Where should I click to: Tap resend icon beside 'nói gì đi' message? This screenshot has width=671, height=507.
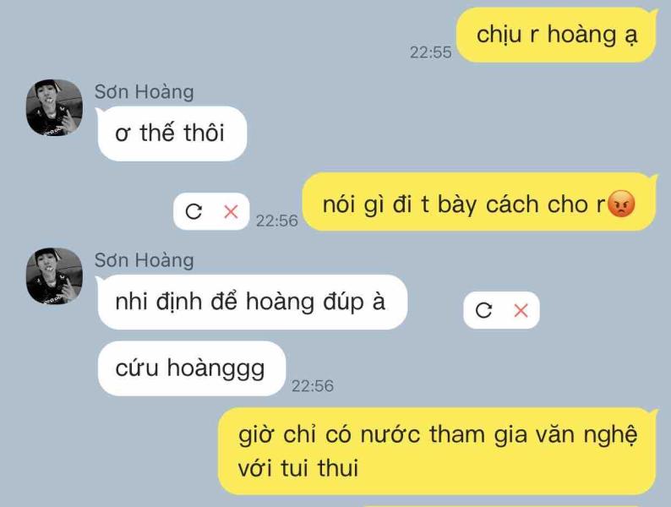click(x=194, y=211)
